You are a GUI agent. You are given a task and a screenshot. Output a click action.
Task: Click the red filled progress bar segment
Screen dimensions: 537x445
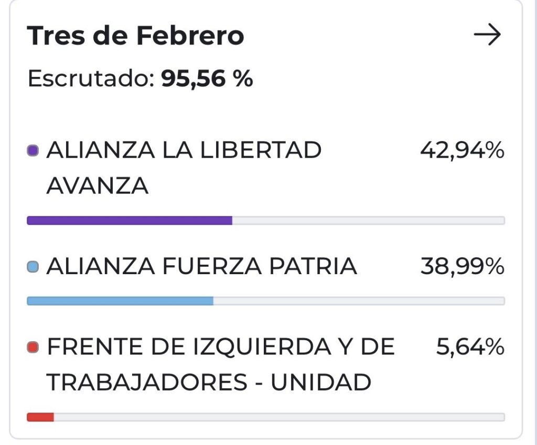(40, 417)
